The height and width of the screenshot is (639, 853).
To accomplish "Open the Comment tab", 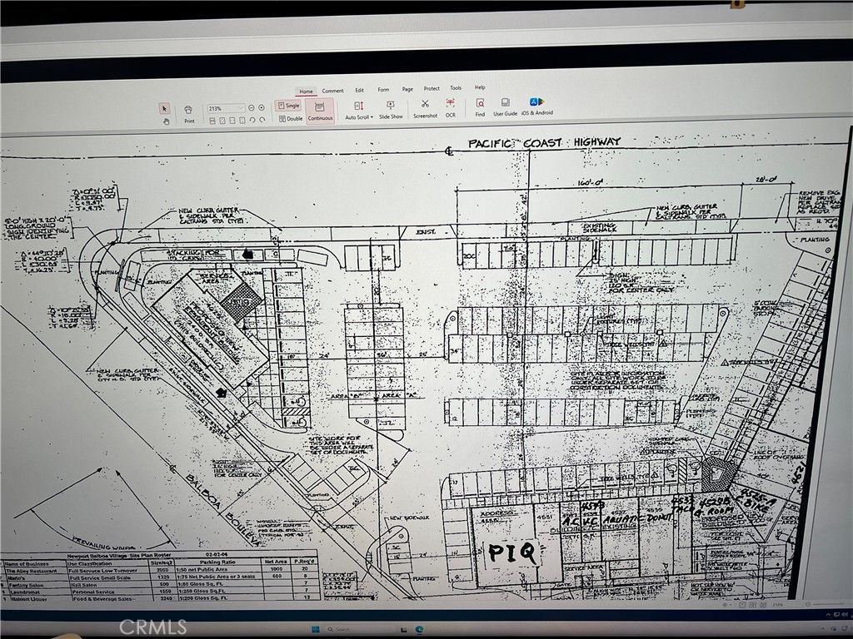I will pos(332,91).
